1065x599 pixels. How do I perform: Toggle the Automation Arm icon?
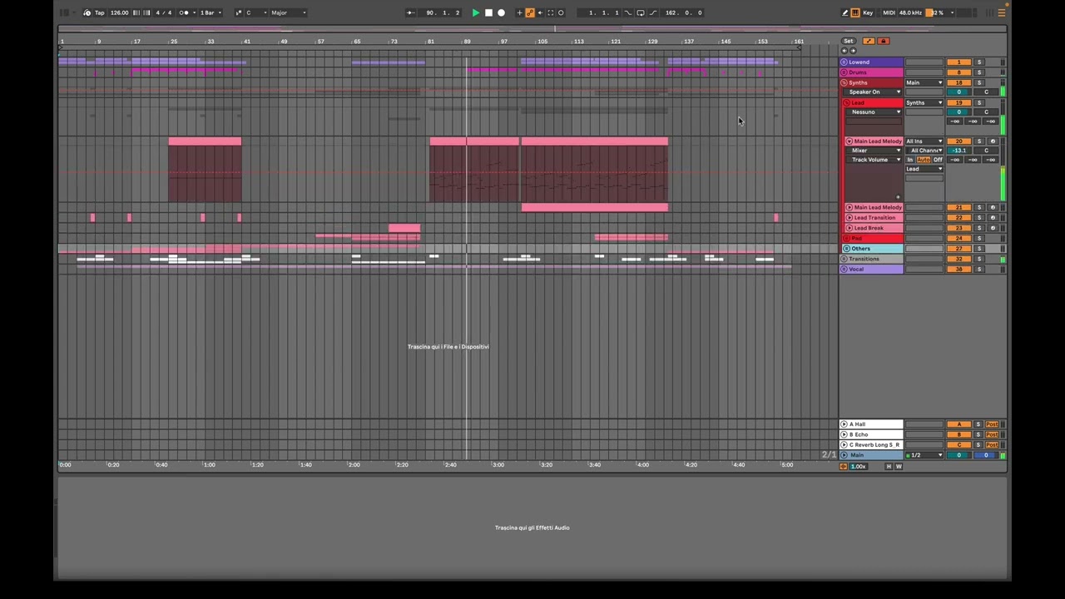[x=530, y=12]
